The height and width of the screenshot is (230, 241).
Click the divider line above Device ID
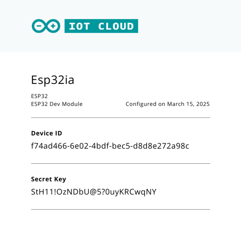120,118
